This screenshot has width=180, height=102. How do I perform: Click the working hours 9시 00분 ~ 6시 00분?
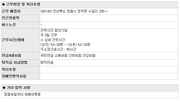(x=65, y=45)
